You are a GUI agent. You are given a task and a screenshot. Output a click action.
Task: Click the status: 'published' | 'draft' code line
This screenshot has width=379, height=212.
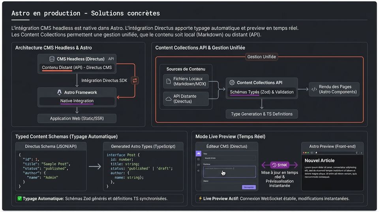tap(142, 168)
